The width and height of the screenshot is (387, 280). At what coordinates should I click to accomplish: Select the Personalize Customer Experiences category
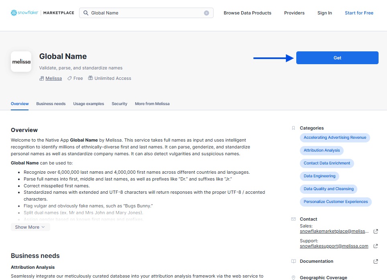pyautogui.click(x=336, y=201)
